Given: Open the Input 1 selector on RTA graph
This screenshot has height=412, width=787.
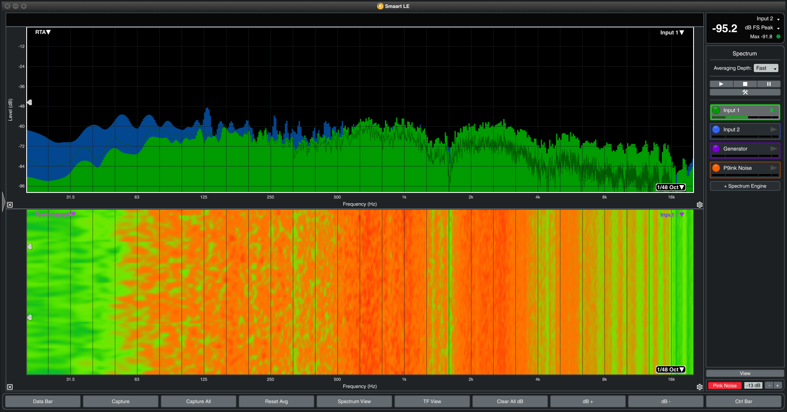Looking at the screenshot, I should (x=672, y=33).
